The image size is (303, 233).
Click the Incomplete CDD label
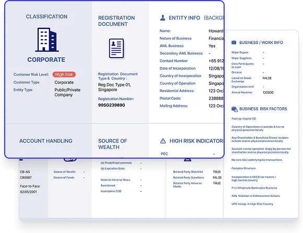pyautogui.click(x=111, y=191)
